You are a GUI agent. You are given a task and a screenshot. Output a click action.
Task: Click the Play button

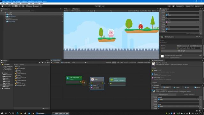(x=96, y=6)
